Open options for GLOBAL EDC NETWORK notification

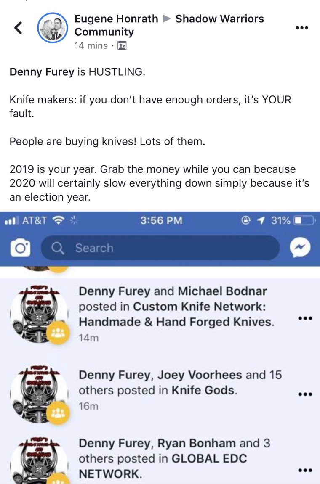coord(305,471)
